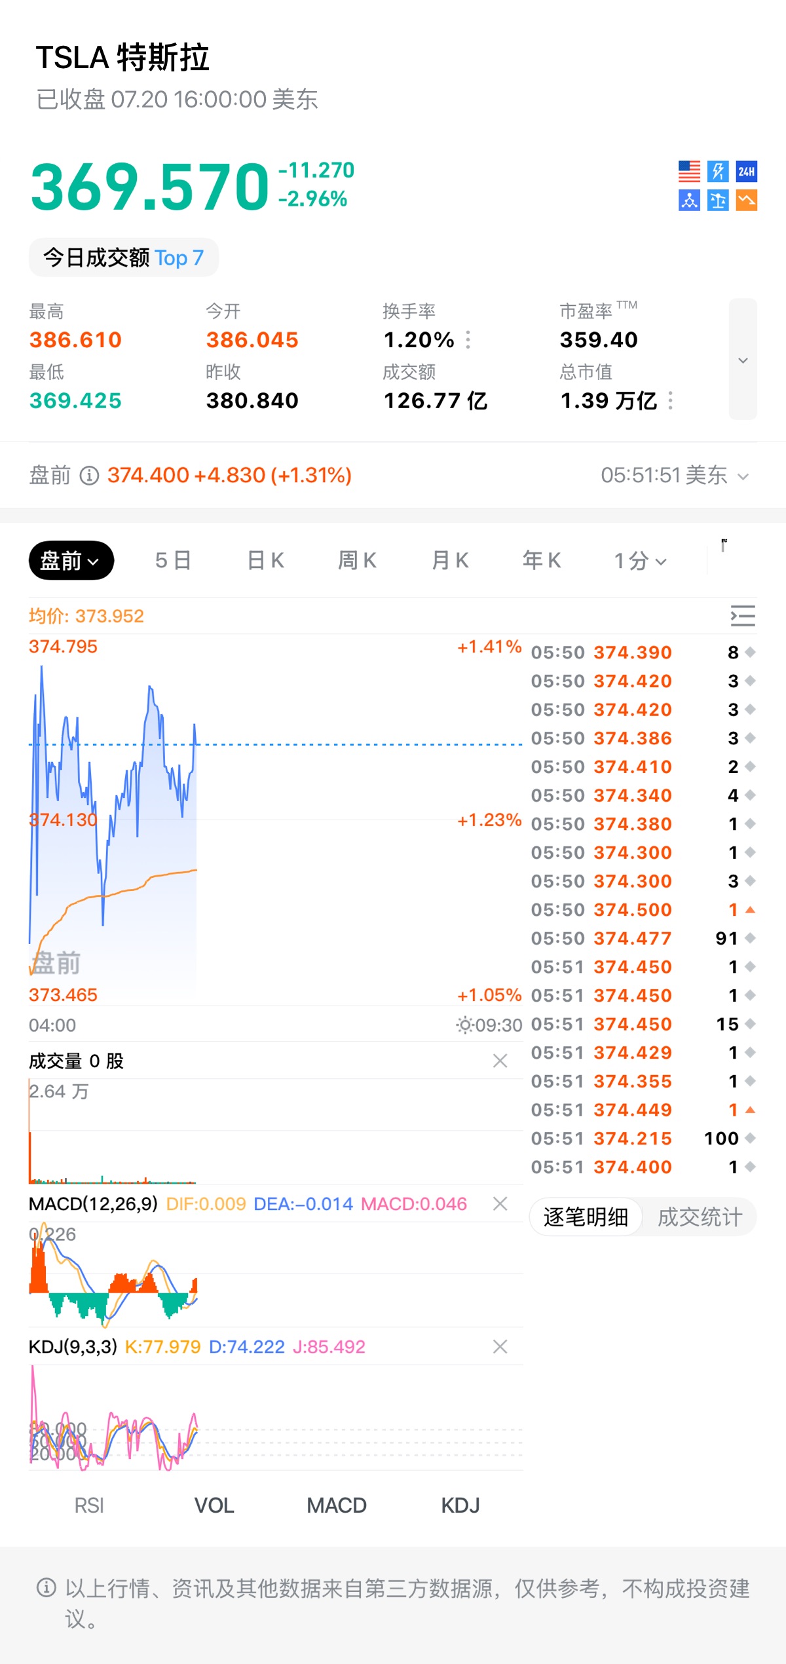Viewport: 786px width, 1664px height.
Task: Switch to the 成交统计 tab
Action: [700, 1217]
